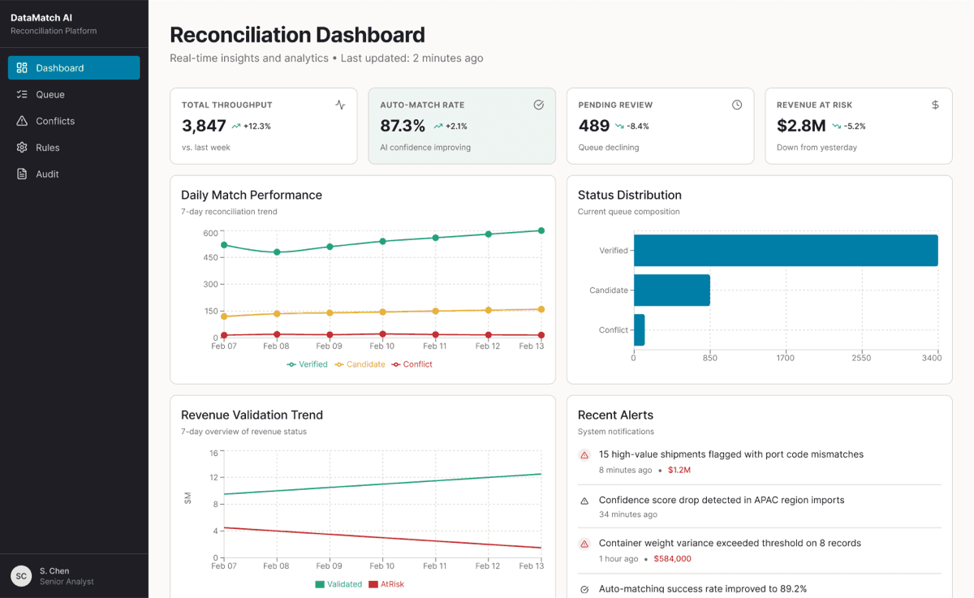The height and width of the screenshot is (598, 974).
Task: Toggle the Verified series legend entry
Action: (x=307, y=364)
